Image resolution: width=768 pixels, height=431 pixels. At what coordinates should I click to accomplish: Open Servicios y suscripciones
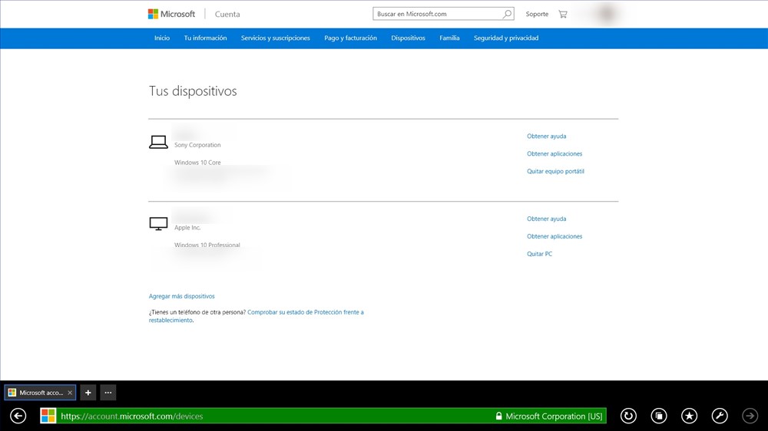pyautogui.click(x=275, y=38)
